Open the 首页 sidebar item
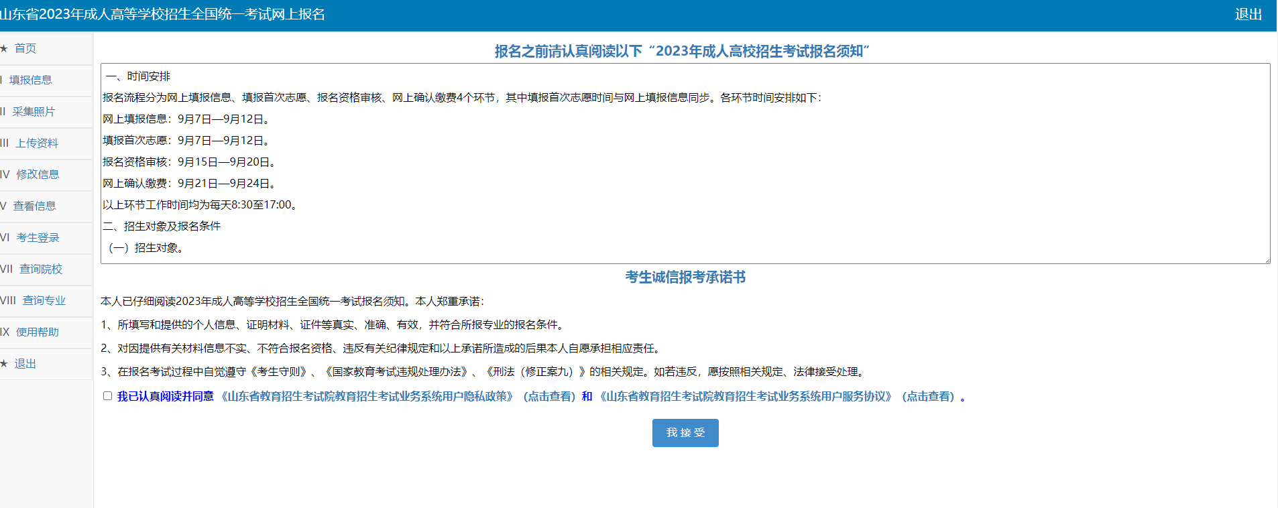Viewport: 1278px width, 508px height. click(x=25, y=48)
